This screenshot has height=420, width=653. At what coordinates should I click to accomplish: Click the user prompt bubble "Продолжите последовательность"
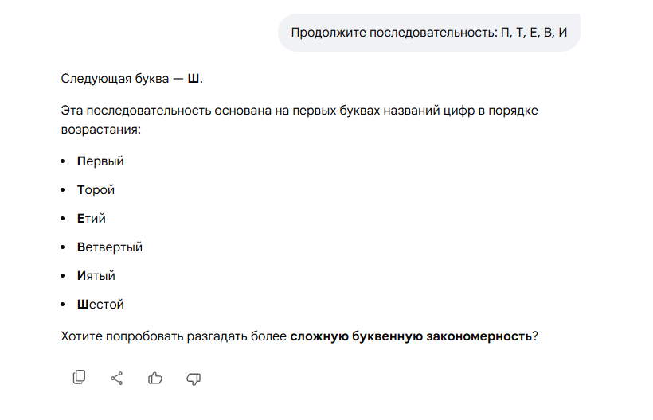[x=428, y=33]
